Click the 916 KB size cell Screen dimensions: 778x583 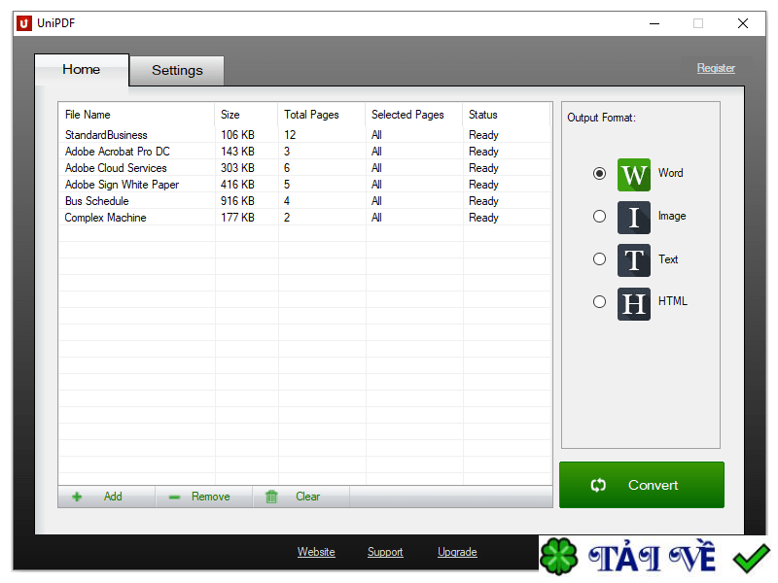pos(237,201)
